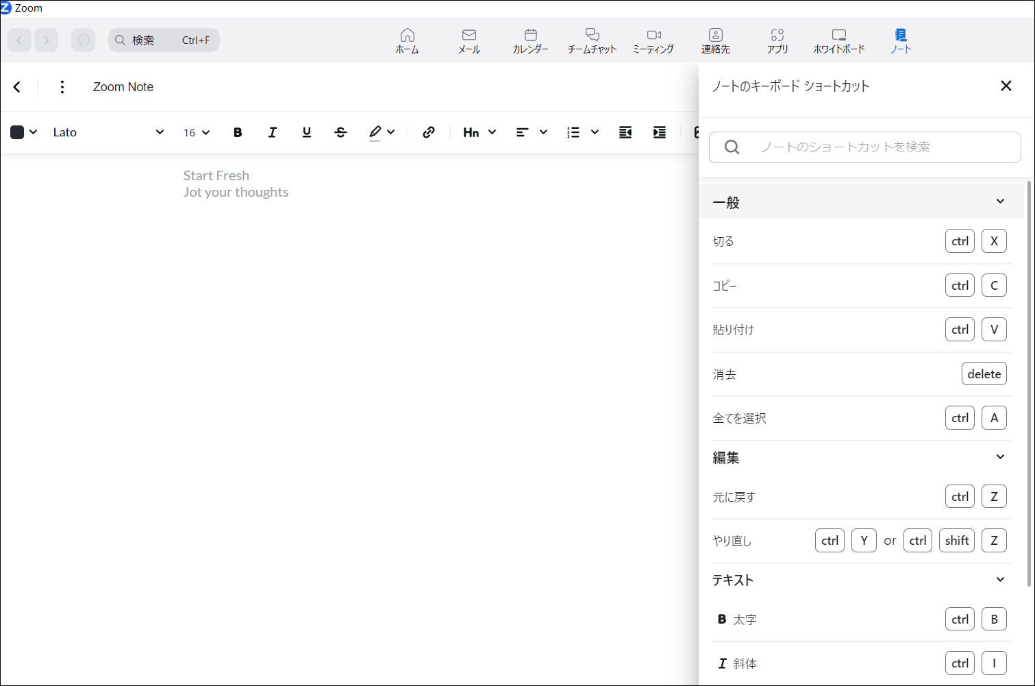Click the shortcuts panel vertical scrollbar
This screenshot has height=686, width=1035.
(x=1029, y=384)
